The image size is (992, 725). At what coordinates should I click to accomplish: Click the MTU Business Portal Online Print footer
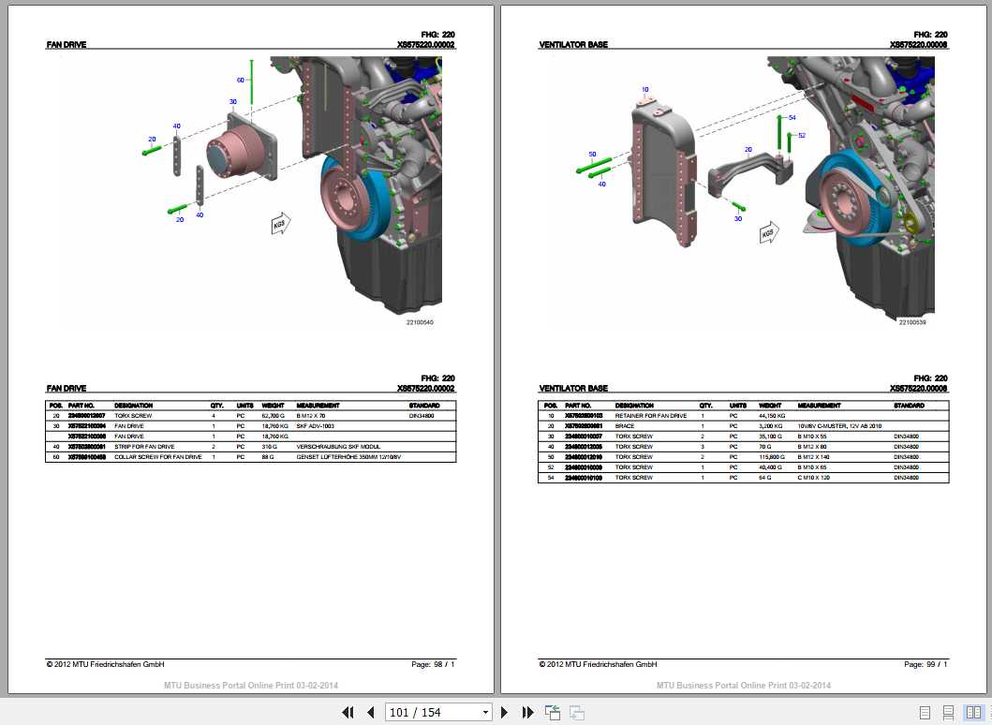click(250, 686)
